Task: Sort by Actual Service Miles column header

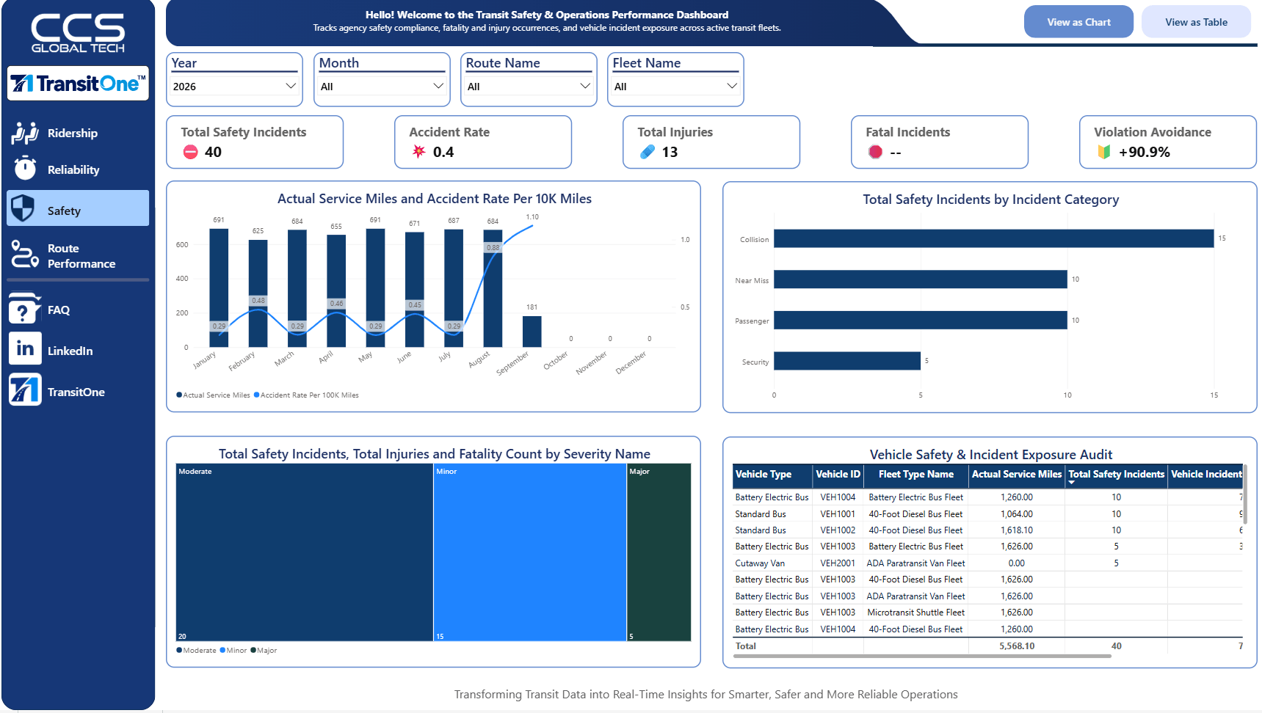Action: point(1017,475)
